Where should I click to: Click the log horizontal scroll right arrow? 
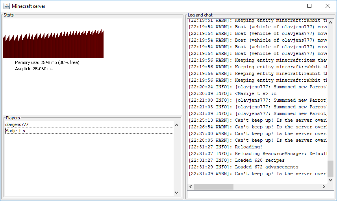(x=324, y=186)
